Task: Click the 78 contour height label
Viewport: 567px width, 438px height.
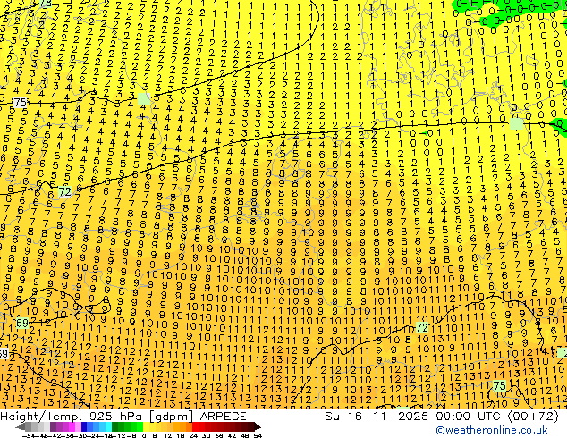Action: pos(46,4)
